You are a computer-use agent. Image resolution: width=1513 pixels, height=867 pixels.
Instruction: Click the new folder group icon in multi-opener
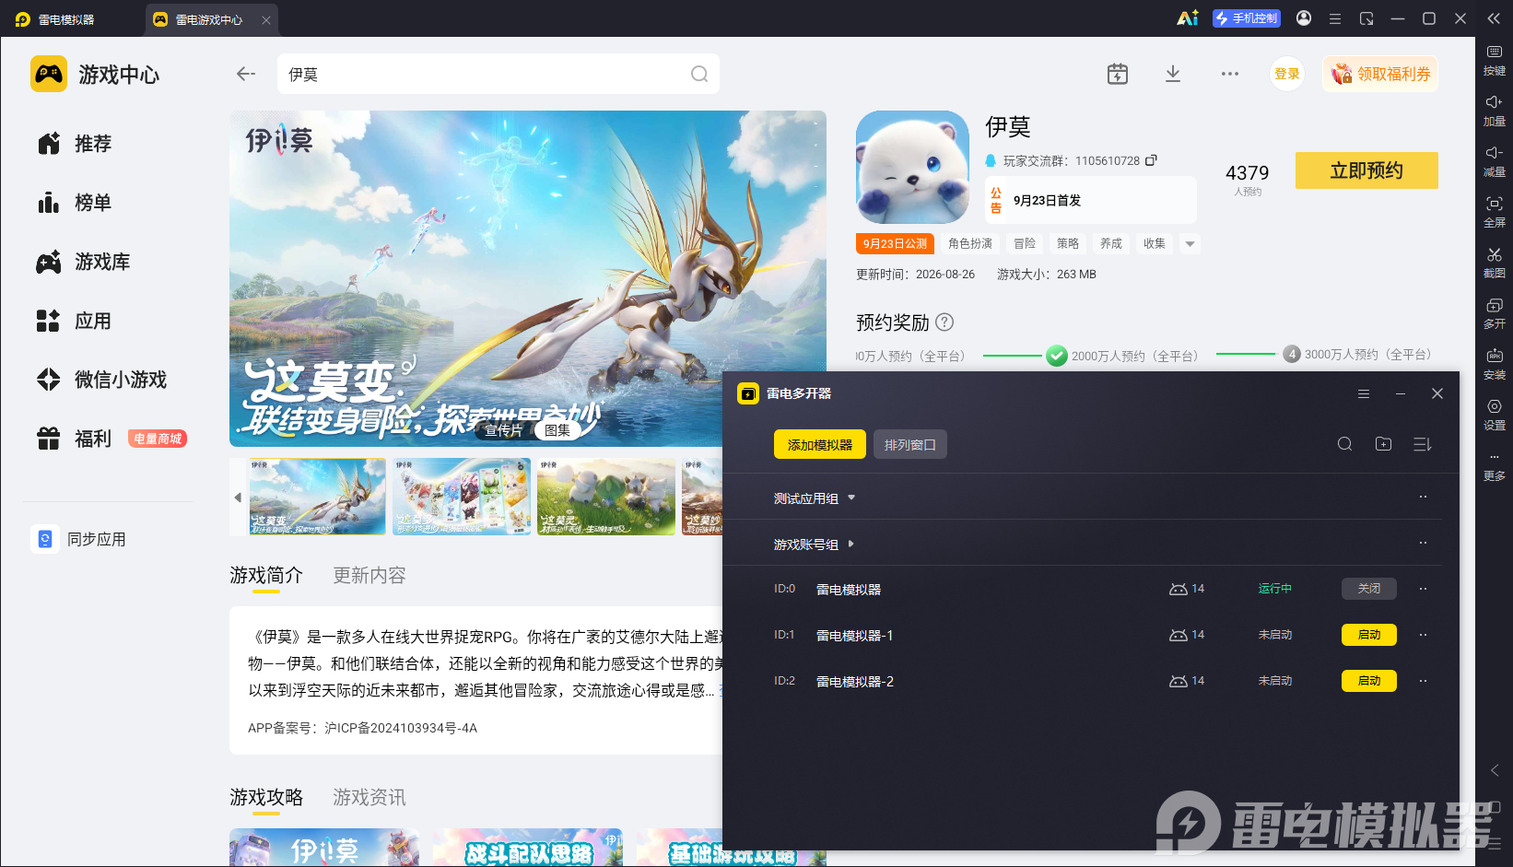tap(1383, 444)
